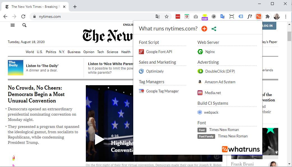Close The New York Times tab
This screenshot has height=167, width=292.
tap(64, 7)
